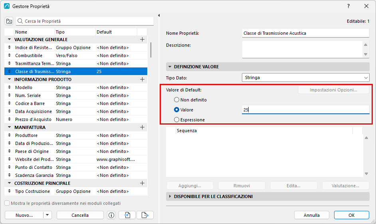Click the Nuovo... button

[x=24, y=215]
